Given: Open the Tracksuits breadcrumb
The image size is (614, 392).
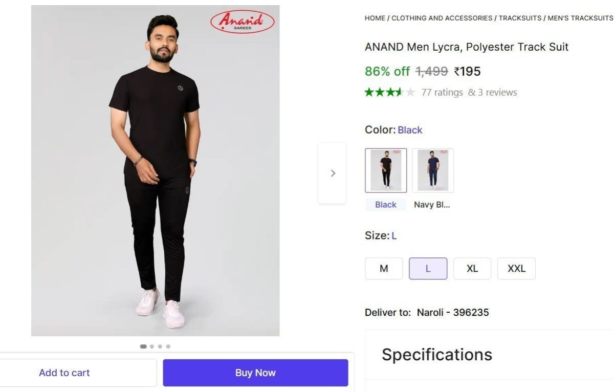Looking at the screenshot, I should coord(520,18).
